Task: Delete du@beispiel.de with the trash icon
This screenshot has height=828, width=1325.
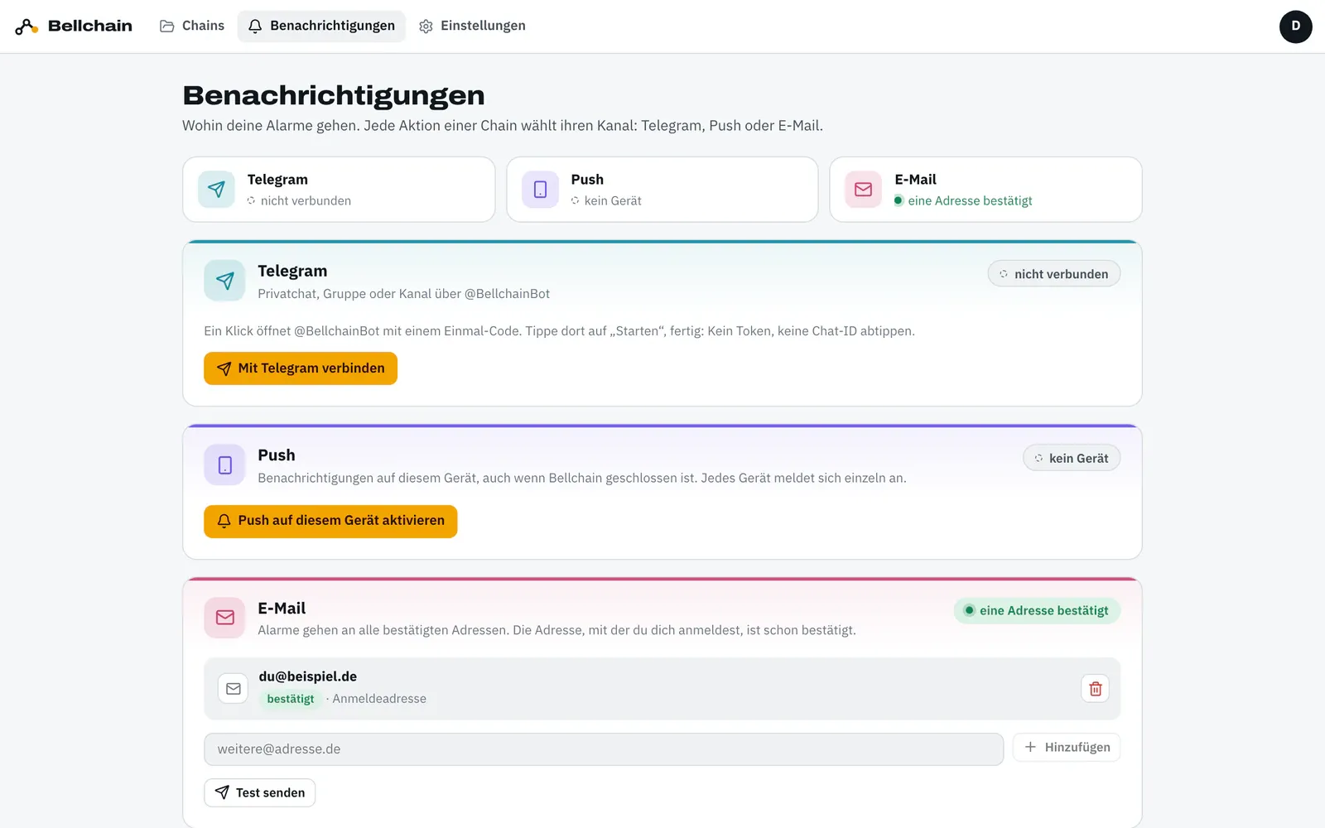Action: click(1095, 689)
